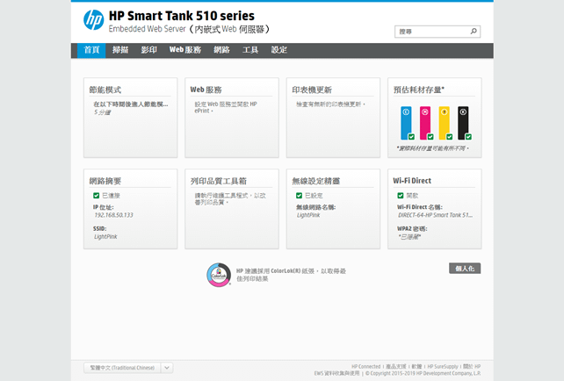The height and width of the screenshot is (381, 564).
Task: Switch to Web 服務 tab
Action: (x=185, y=50)
